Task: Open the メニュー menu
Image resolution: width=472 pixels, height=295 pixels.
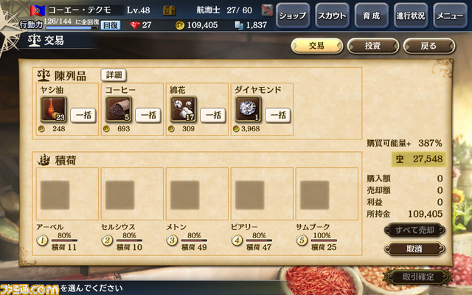Action: [450, 15]
